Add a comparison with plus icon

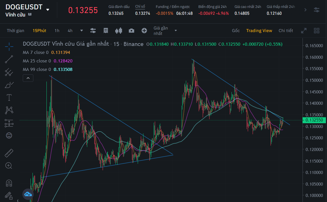(x=144, y=31)
